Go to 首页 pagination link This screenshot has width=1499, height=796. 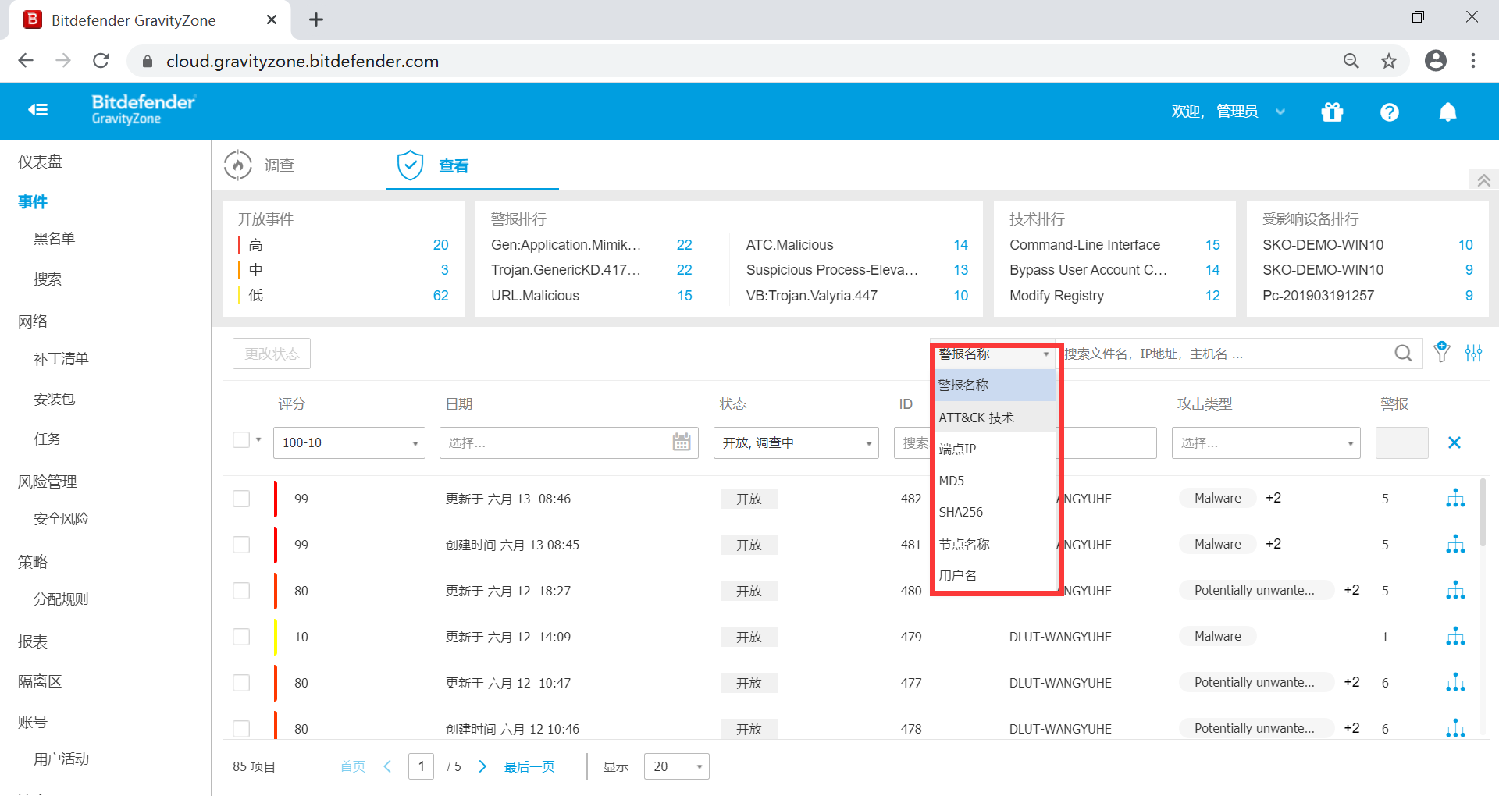click(x=353, y=766)
